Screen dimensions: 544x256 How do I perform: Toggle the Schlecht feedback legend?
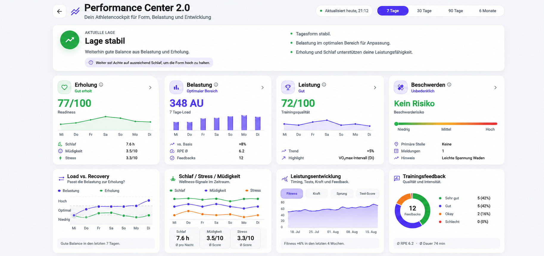[449, 222]
